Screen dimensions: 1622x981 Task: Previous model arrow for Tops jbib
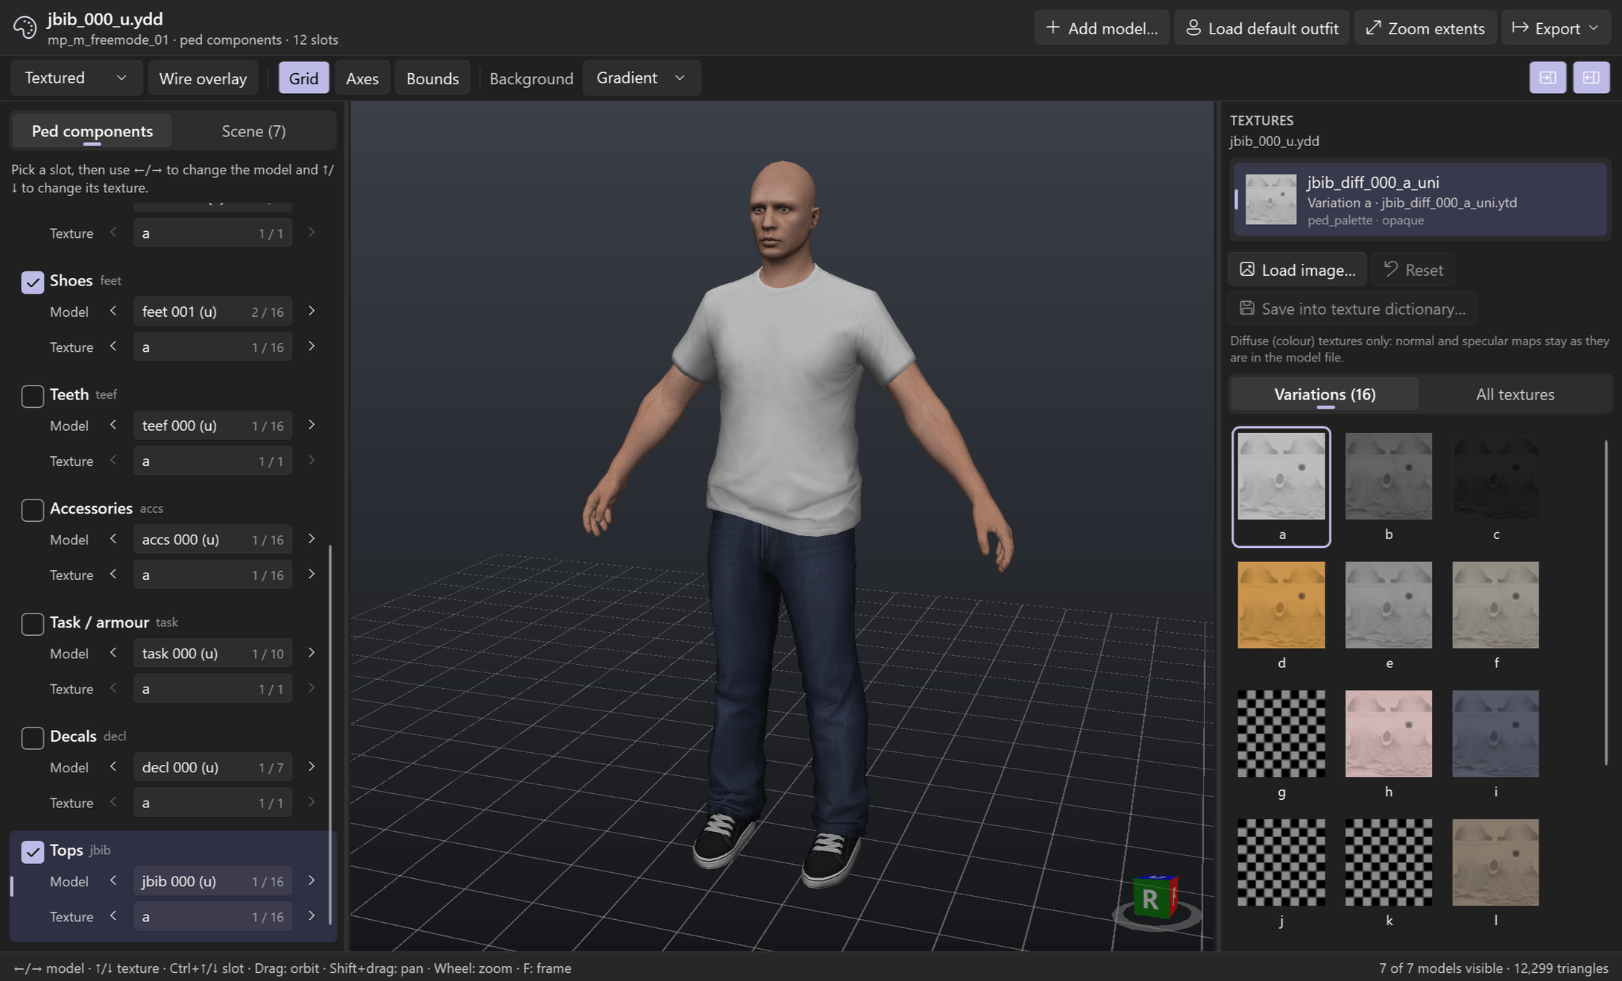click(x=113, y=880)
